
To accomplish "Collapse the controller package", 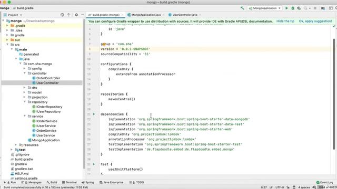I will [25, 73].
